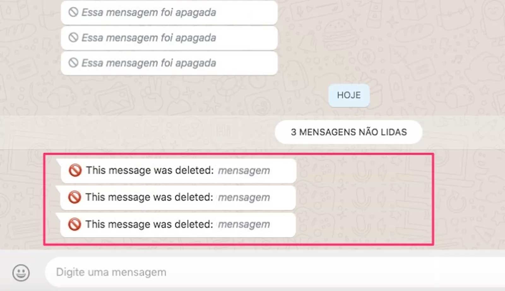Select third 'Essa mensagem foi apagada' text
The width and height of the screenshot is (505, 291).
click(149, 63)
